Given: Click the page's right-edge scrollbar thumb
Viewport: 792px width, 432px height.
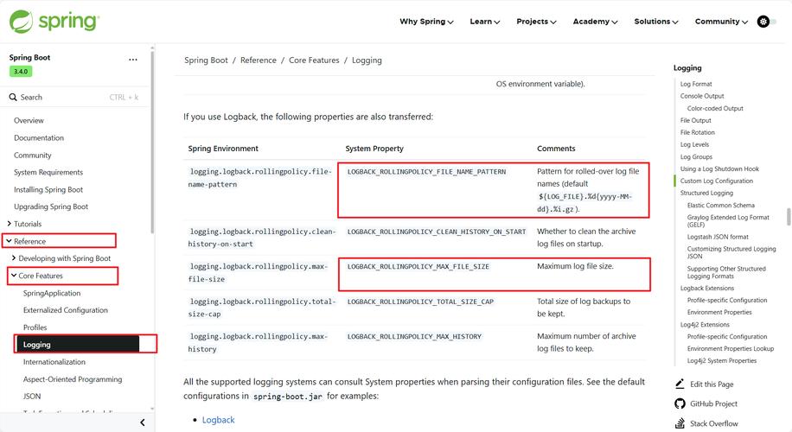Looking at the screenshot, I should 789,217.
